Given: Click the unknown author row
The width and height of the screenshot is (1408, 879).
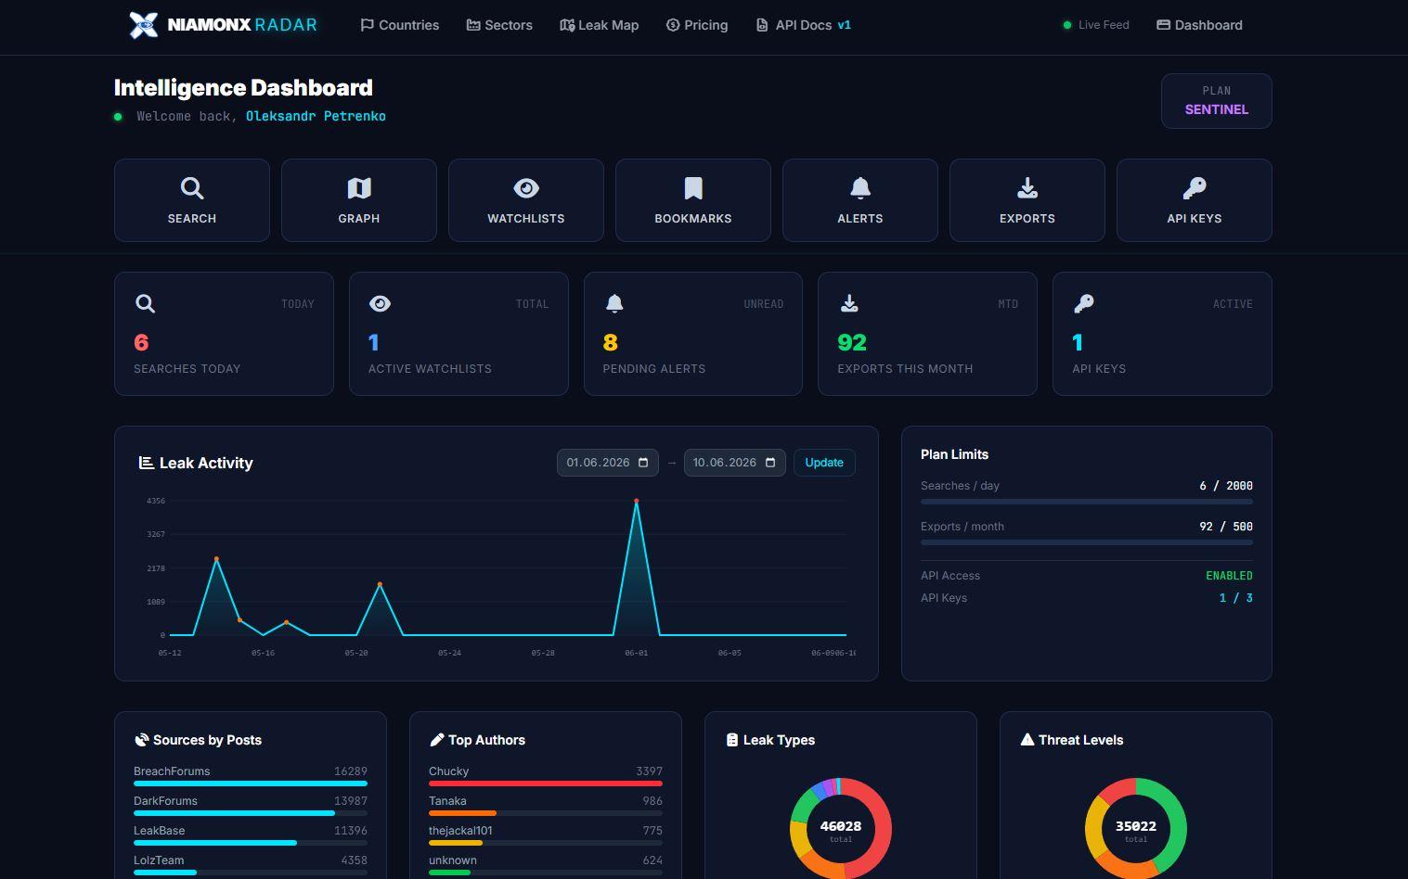Looking at the screenshot, I should [x=546, y=865].
